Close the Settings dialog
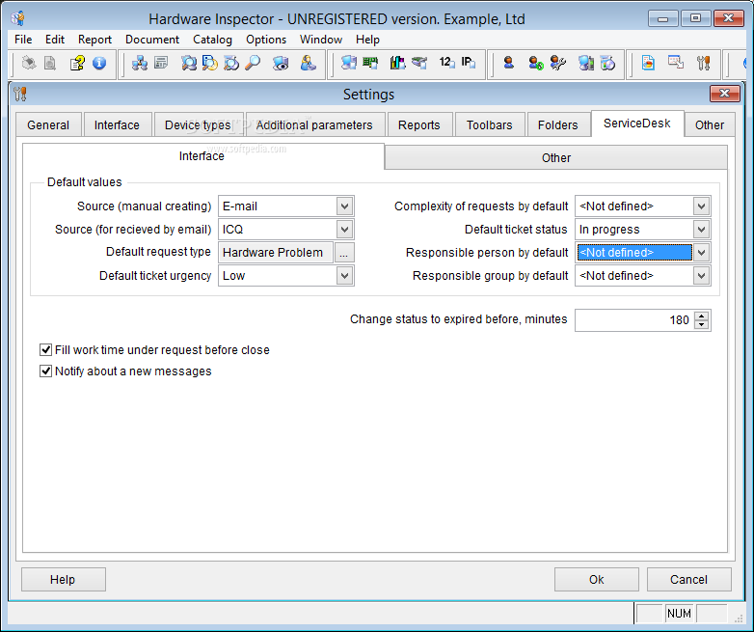This screenshot has height=632, width=754. pyautogui.click(x=724, y=94)
